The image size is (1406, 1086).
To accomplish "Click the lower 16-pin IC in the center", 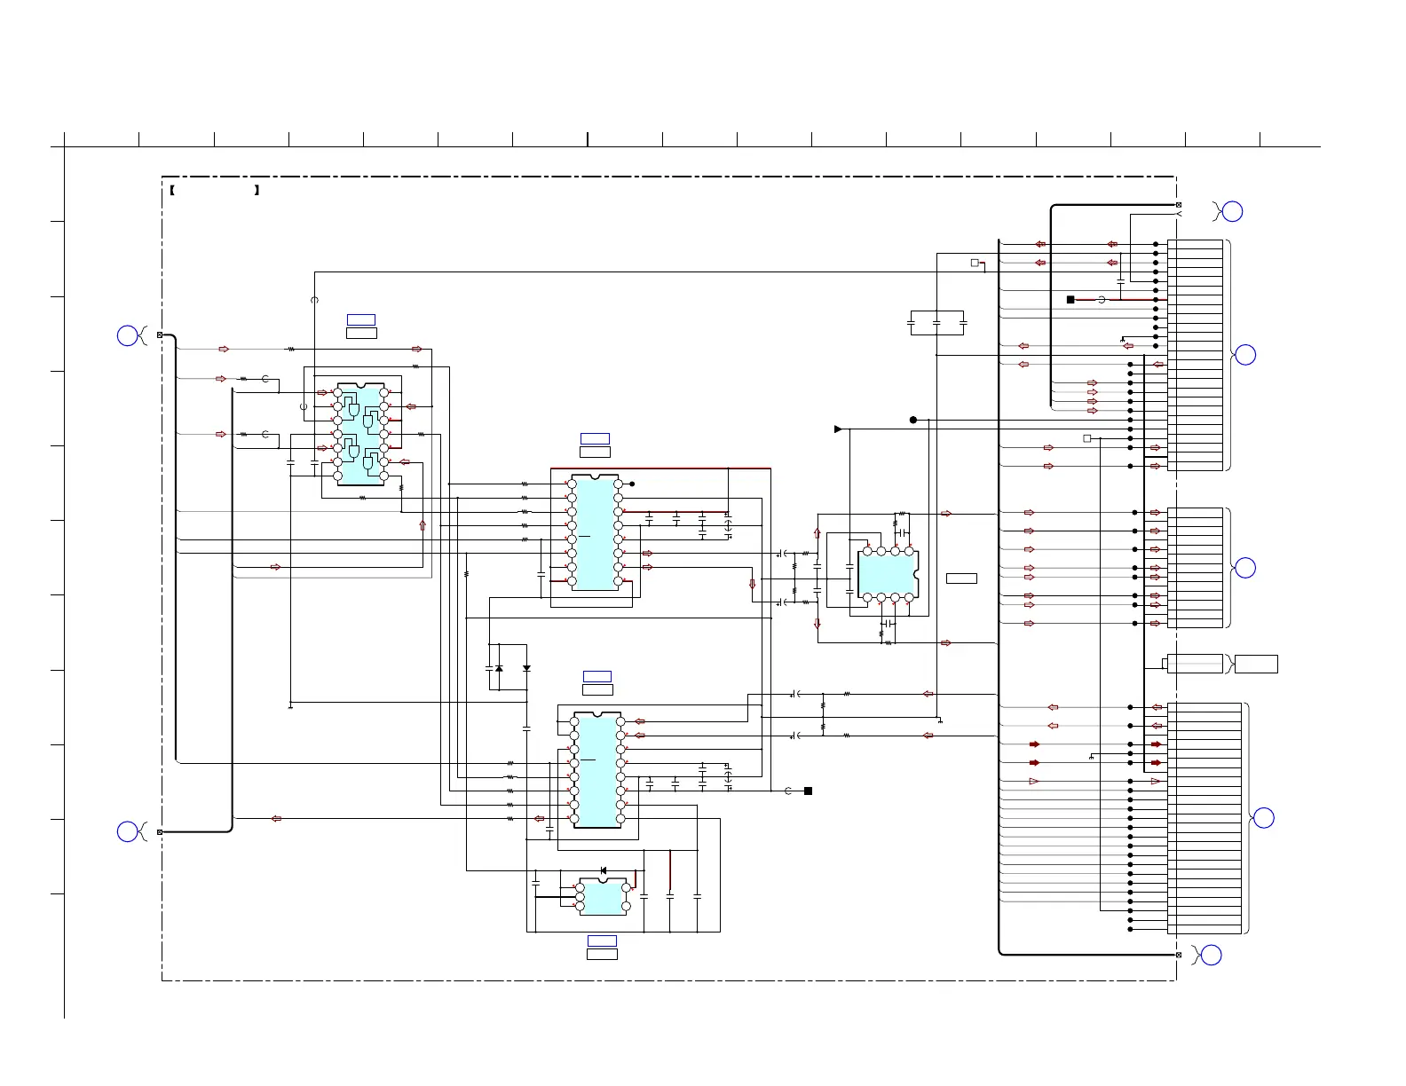I will coord(596,770).
